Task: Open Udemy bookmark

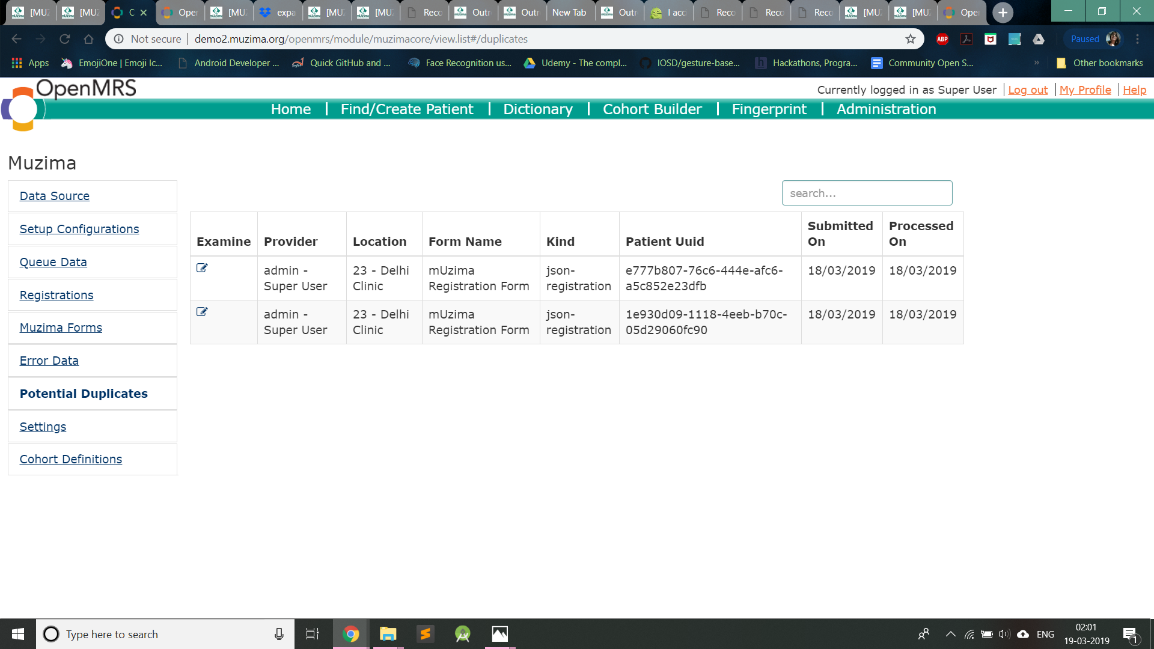Action: coord(575,62)
